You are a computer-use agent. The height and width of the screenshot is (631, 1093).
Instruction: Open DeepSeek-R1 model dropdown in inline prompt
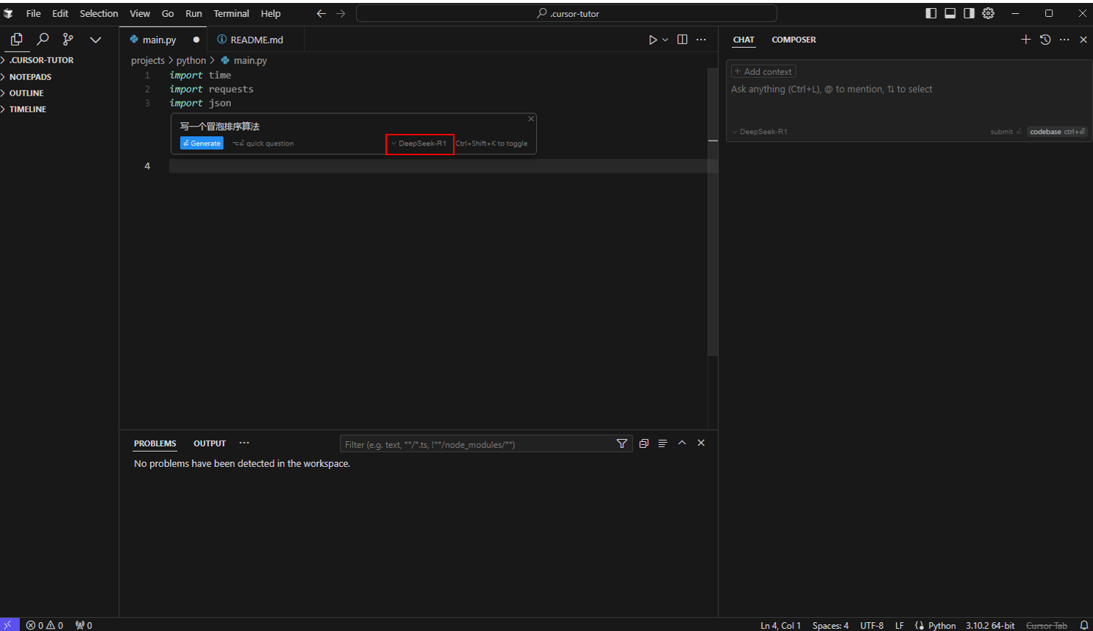[x=419, y=143]
